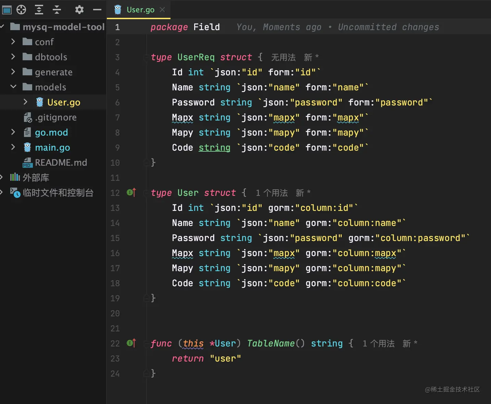Expand the dbtools folder
This screenshot has height=404, width=491.
click(13, 57)
